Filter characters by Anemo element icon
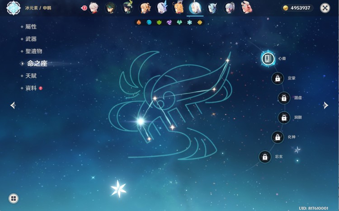The image size is (339, 211). tap(179, 22)
